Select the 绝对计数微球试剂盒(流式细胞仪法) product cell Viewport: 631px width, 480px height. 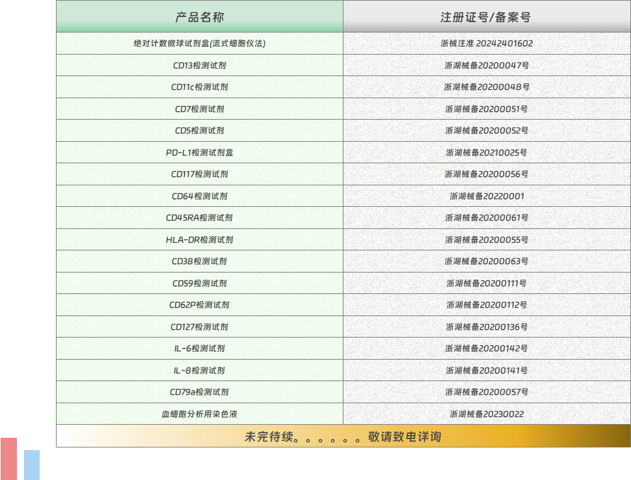pyautogui.click(x=200, y=44)
